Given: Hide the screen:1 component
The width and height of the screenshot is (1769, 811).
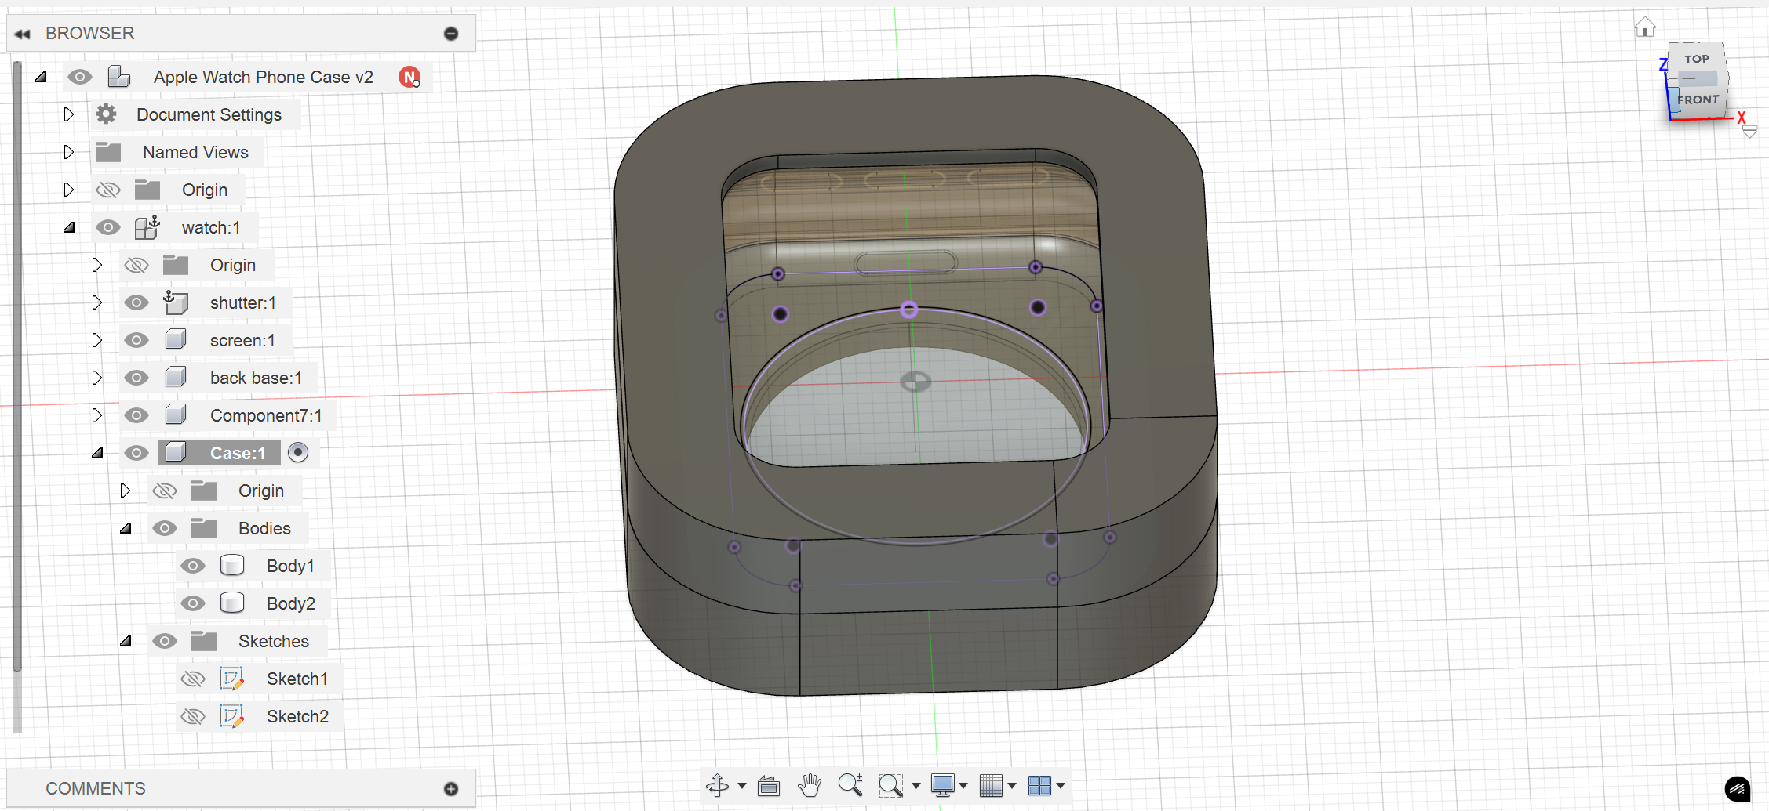Looking at the screenshot, I should click(136, 340).
